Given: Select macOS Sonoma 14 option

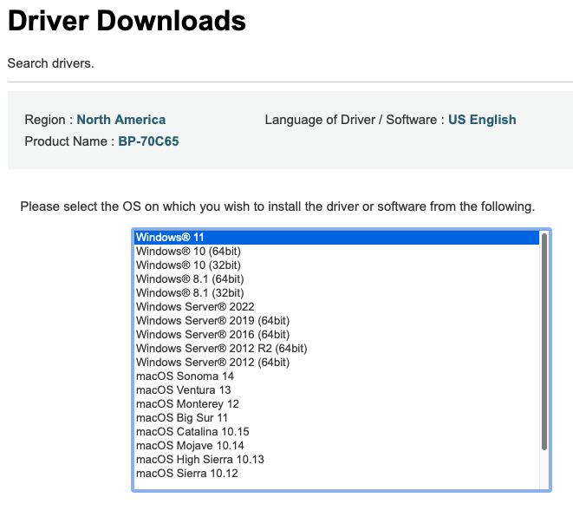Looking at the screenshot, I should click(x=185, y=376).
